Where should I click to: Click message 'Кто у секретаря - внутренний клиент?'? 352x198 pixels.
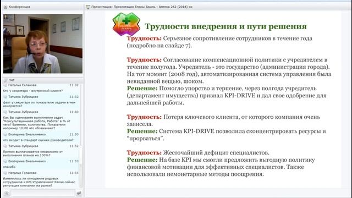click(33, 91)
